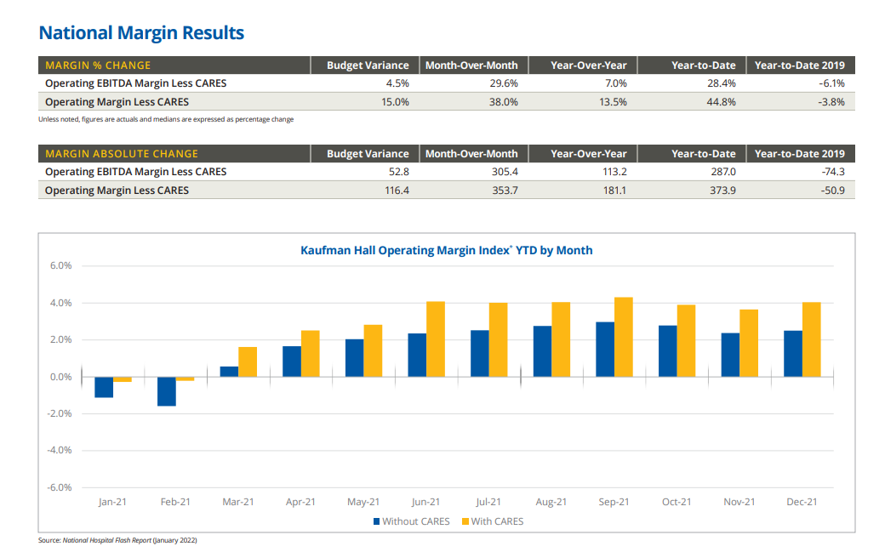Click the yellow With CARES bar for Jun-21
This screenshot has height=552, width=885.
(x=436, y=339)
